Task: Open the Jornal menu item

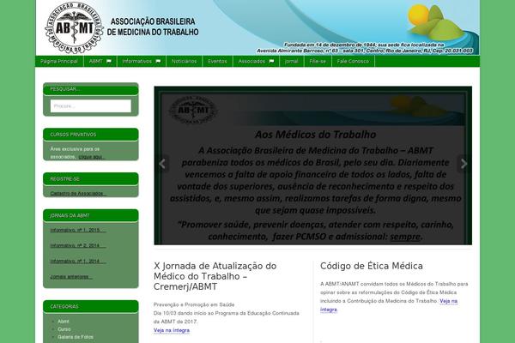Action: (292, 62)
